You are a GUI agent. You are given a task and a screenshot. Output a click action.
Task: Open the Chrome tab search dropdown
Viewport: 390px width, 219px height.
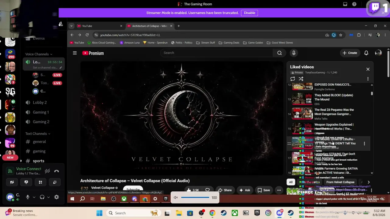point(71,26)
